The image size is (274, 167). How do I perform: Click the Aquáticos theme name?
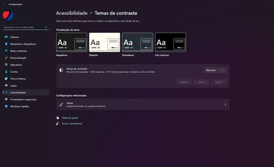tap(62, 55)
